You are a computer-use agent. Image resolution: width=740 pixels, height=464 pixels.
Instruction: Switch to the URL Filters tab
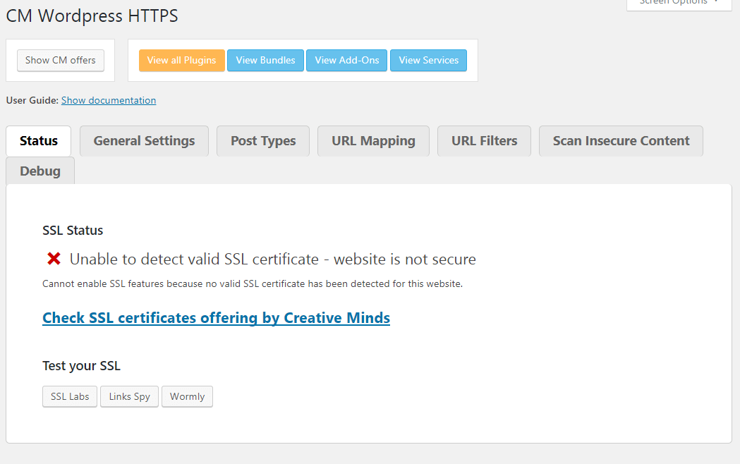click(484, 141)
